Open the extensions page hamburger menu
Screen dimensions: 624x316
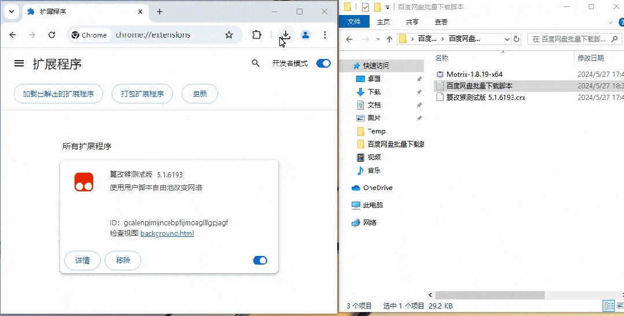[19, 63]
